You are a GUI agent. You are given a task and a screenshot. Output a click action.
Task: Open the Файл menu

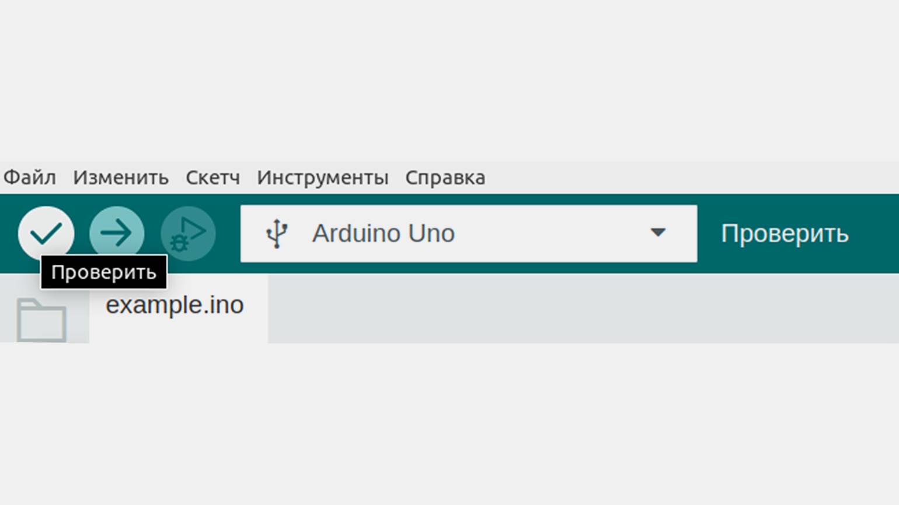(x=30, y=177)
